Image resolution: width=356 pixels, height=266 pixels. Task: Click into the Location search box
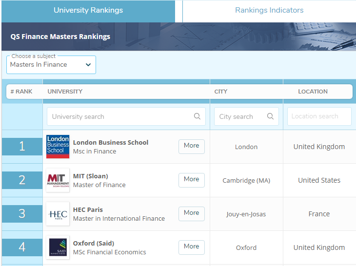pyautogui.click(x=319, y=116)
